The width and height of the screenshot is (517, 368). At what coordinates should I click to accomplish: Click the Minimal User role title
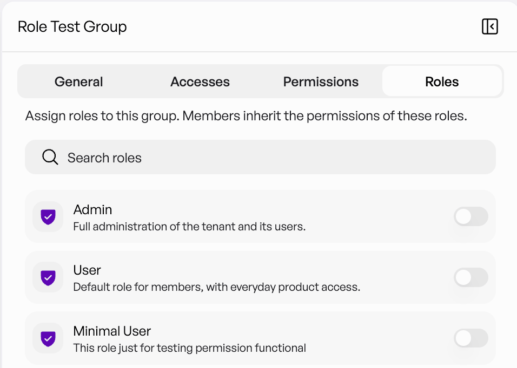point(112,331)
